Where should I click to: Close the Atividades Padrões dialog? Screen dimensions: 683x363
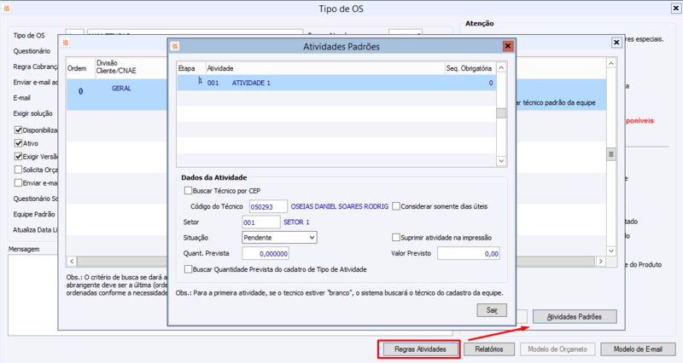pos(507,46)
